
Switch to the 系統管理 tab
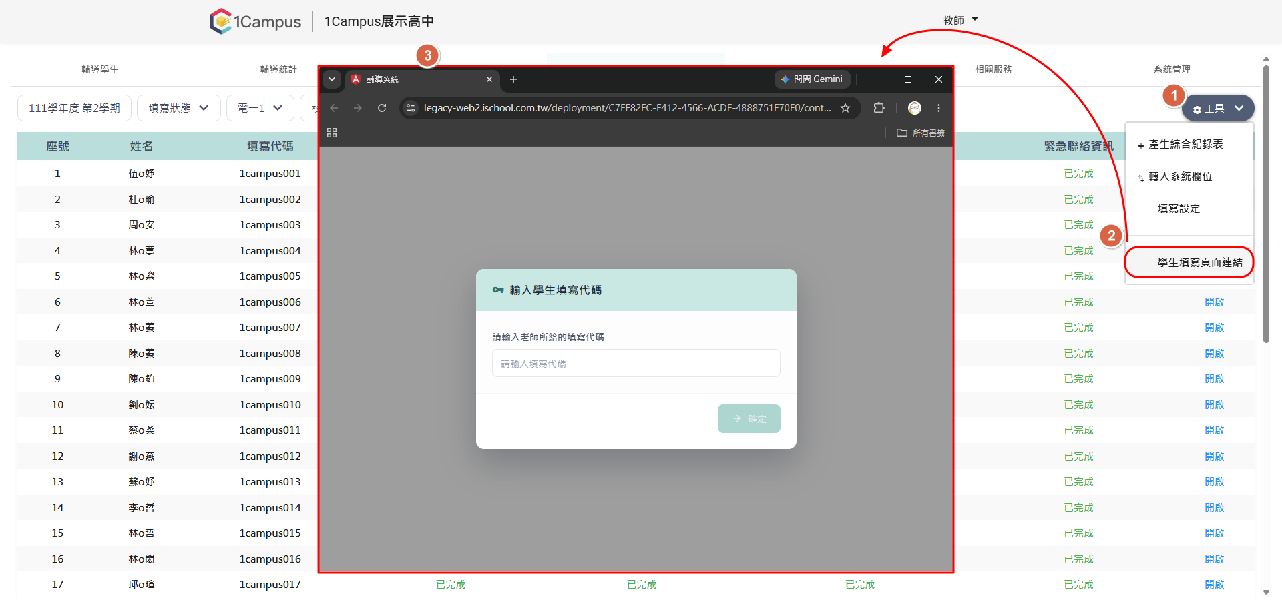[1172, 69]
